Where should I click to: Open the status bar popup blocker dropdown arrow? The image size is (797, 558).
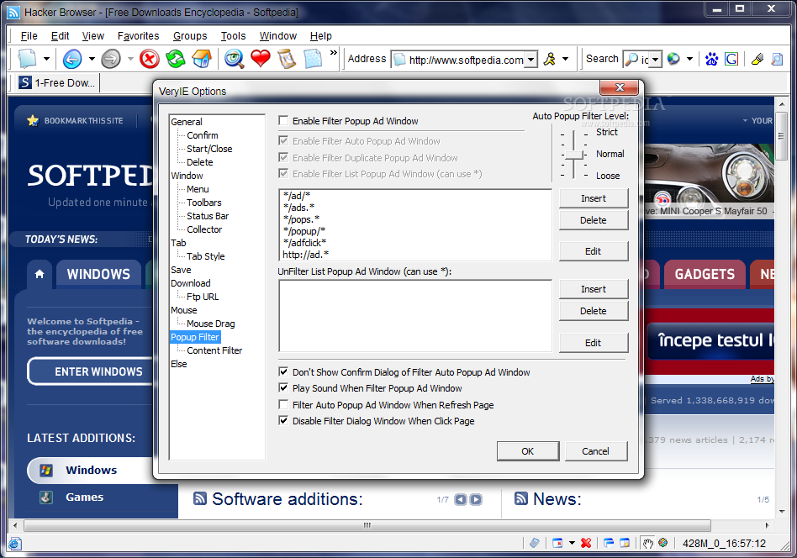click(572, 543)
